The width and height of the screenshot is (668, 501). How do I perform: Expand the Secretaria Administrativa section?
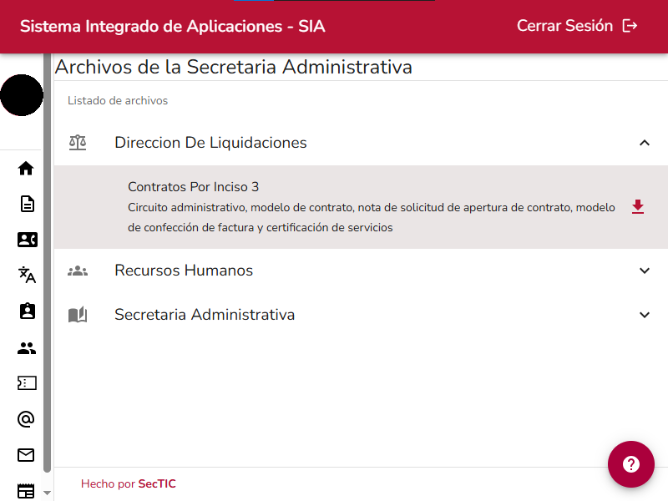coord(644,315)
